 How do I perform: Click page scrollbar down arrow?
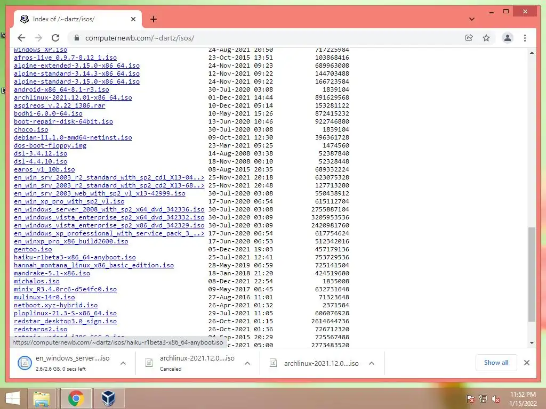532,342
